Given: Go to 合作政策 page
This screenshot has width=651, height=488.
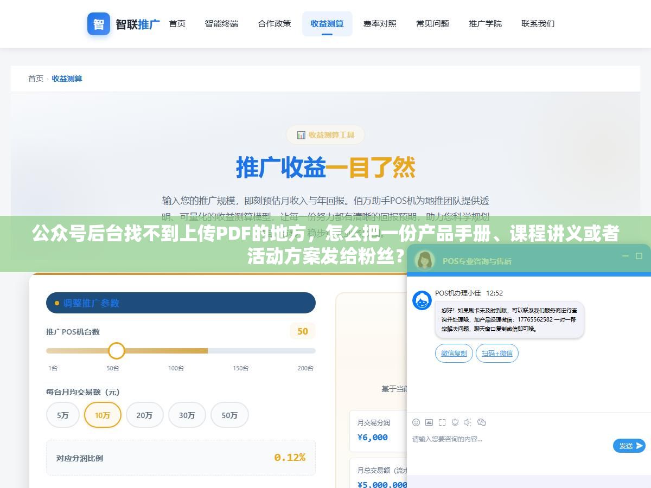Looking at the screenshot, I should point(275,24).
